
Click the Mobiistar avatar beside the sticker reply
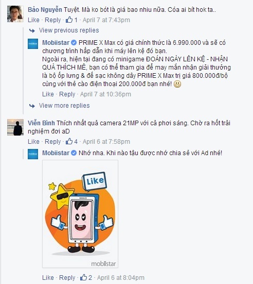(x=33, y=154)
